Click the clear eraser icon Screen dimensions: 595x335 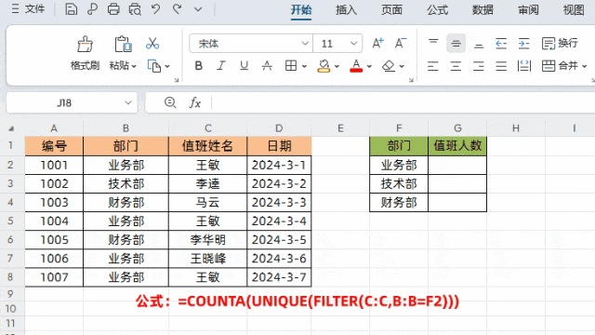389,66
